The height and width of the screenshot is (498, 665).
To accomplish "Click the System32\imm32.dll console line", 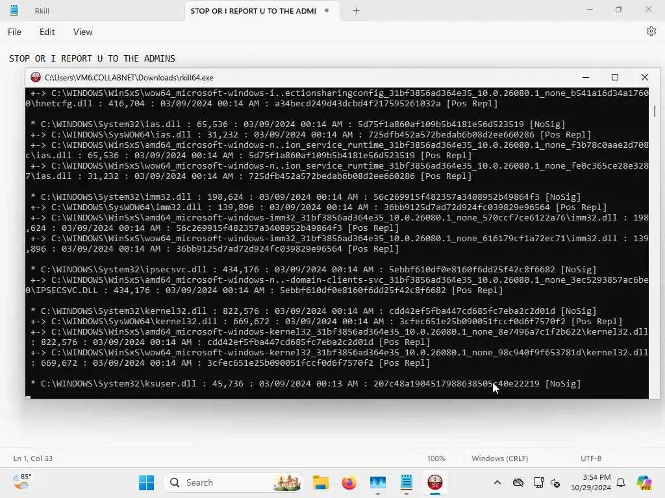I will 306,197.
